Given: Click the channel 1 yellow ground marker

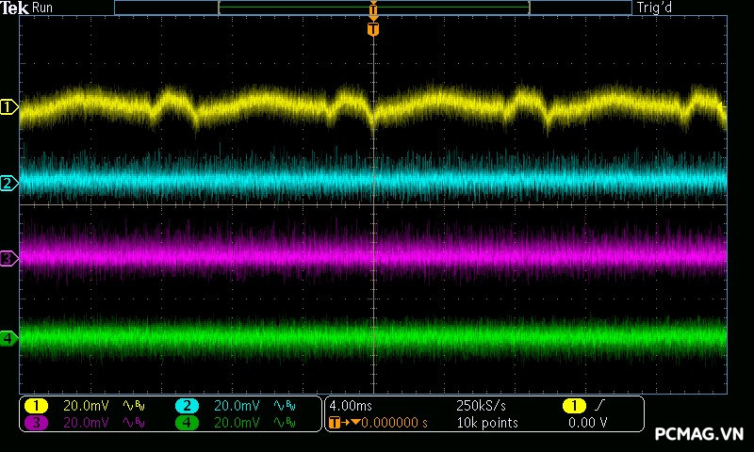Looking at the screenshot, I should pos(9,107).
